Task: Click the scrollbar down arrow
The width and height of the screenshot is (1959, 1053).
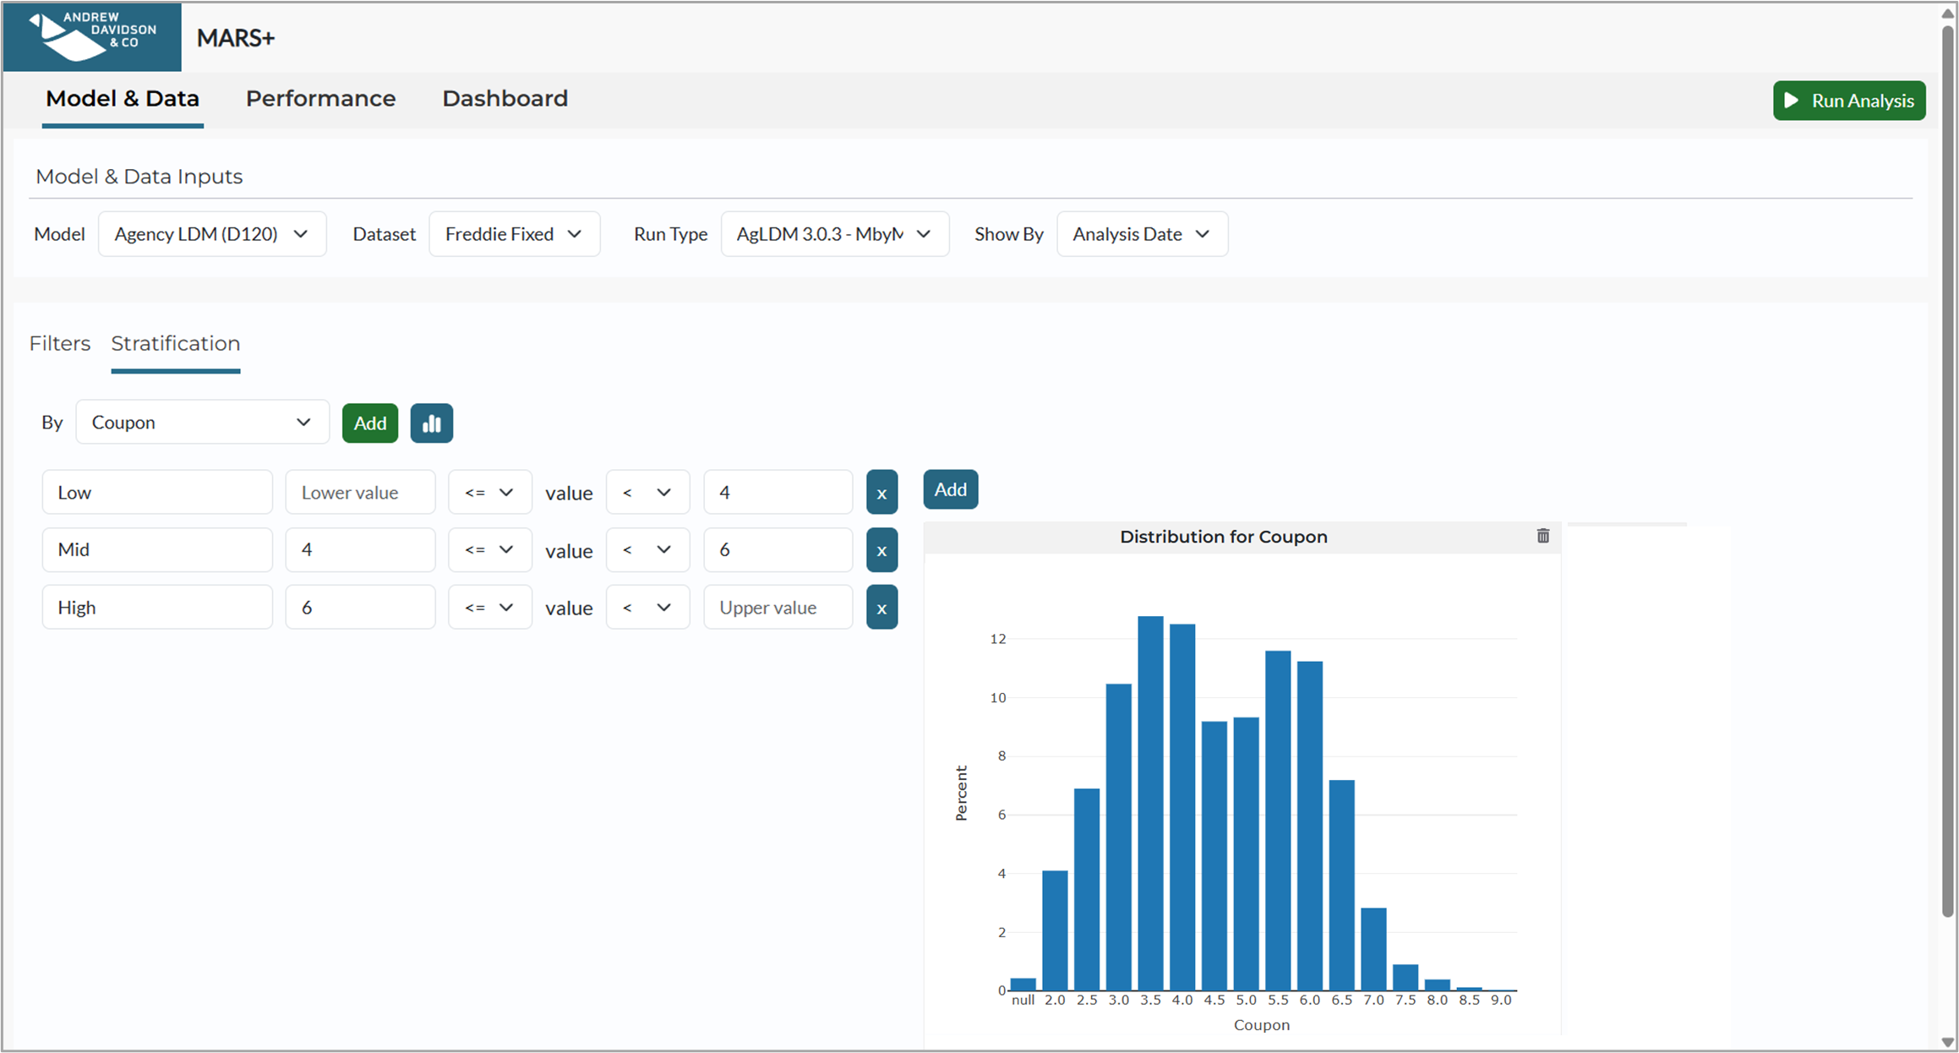Action: [1948, 1042]
